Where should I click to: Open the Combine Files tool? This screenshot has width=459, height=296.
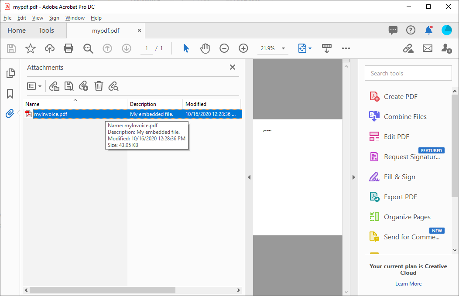(398, 116)
